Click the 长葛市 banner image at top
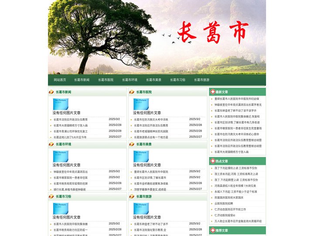 point(157,37)
